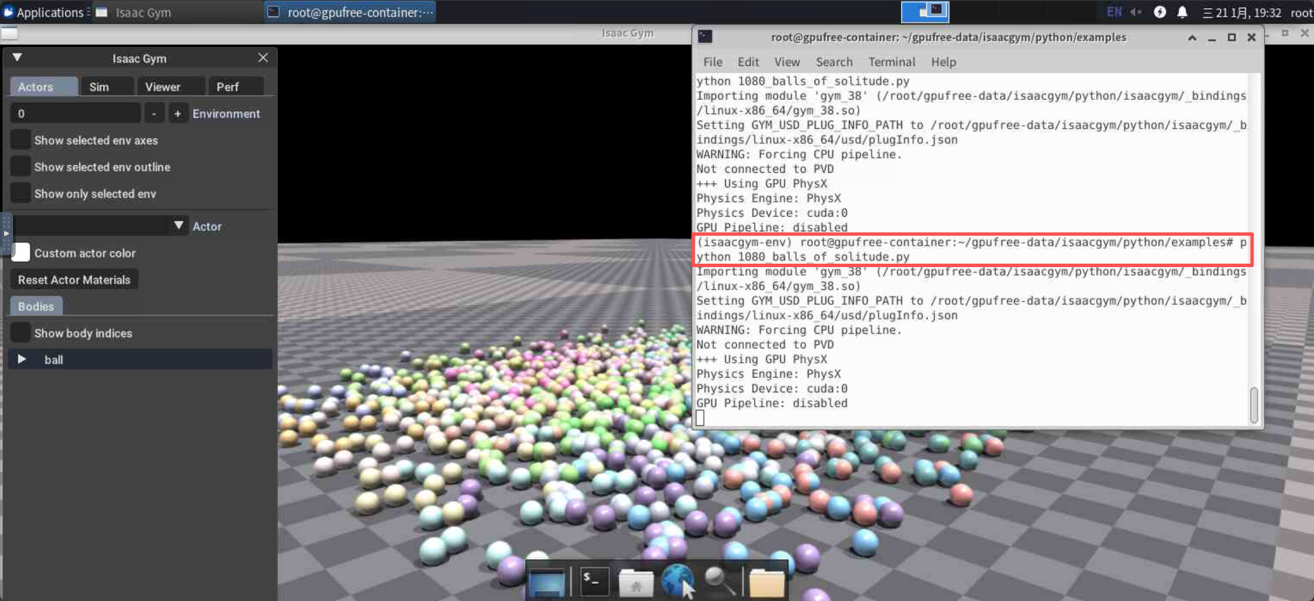Click the Custom actor color swatch
The height and width of the screenshot is (601, 1314).
pos(21,253)
